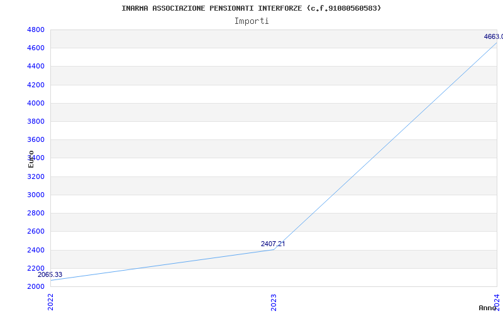Click the 2400 y-axis value
503x314 pixels.
tap(36, 250)
